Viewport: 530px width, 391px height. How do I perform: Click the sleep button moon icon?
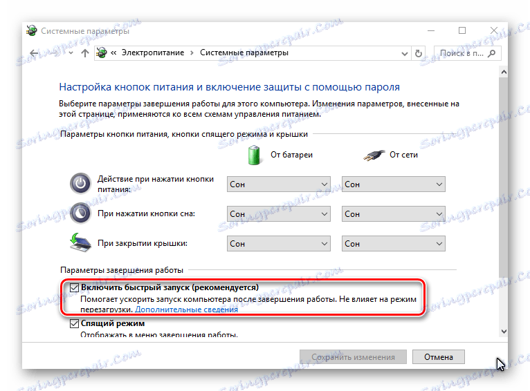[80, 213]
